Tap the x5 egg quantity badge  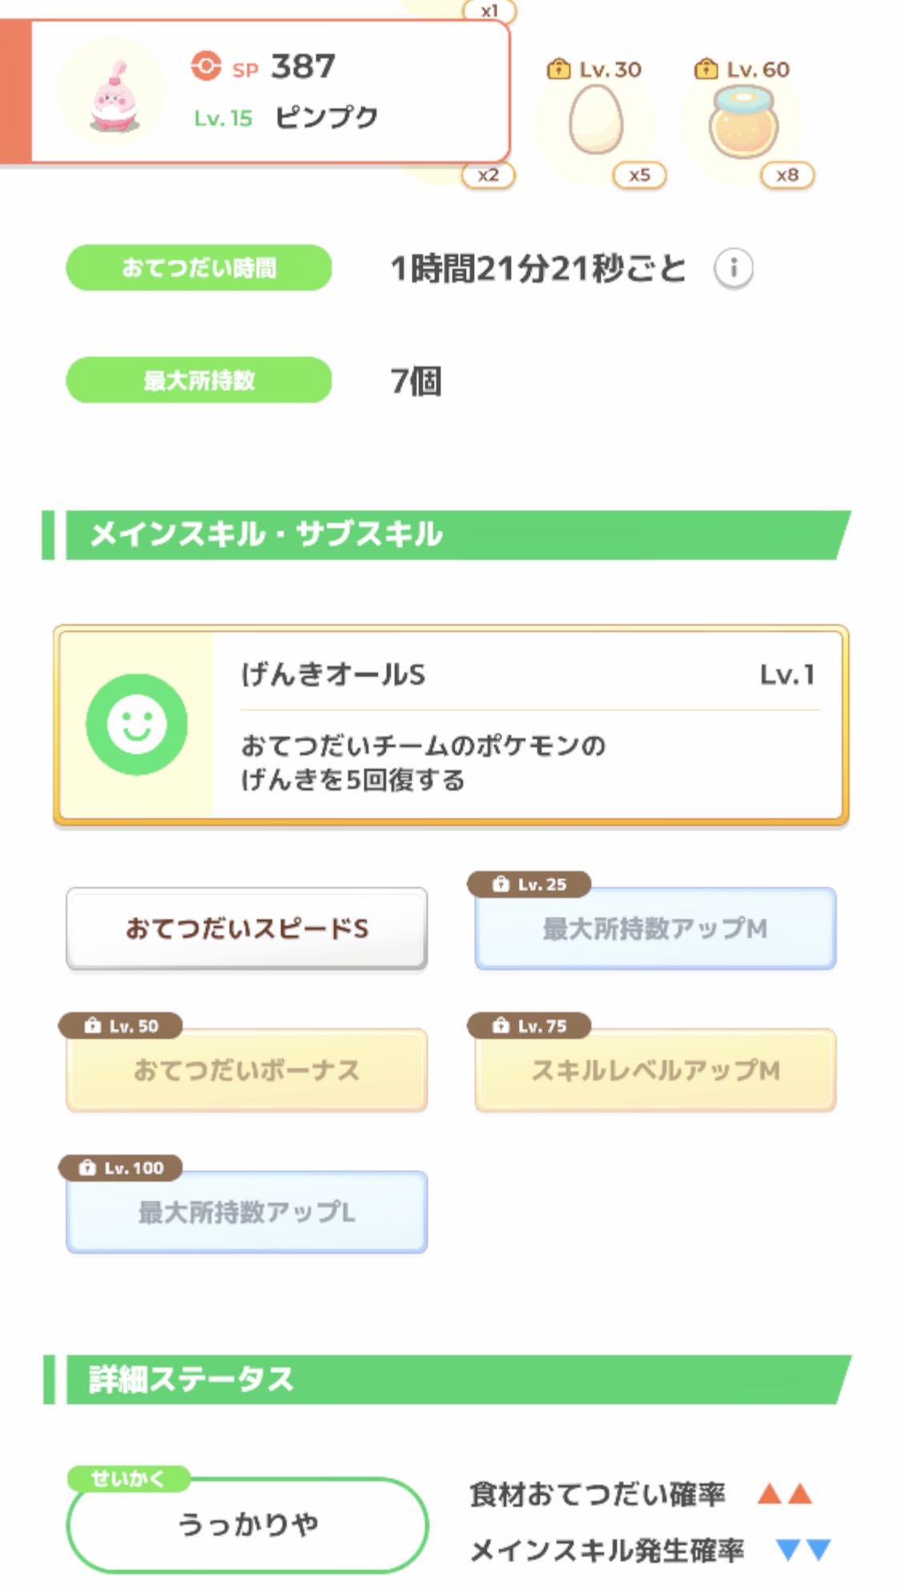pyautogui.click(x=639, y=175)
